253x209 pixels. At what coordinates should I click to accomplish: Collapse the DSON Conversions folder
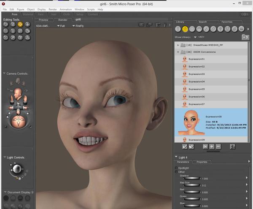click(x=178, y=52)
